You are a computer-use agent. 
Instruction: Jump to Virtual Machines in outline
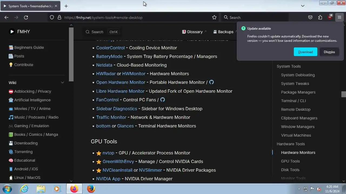point(296,135)
